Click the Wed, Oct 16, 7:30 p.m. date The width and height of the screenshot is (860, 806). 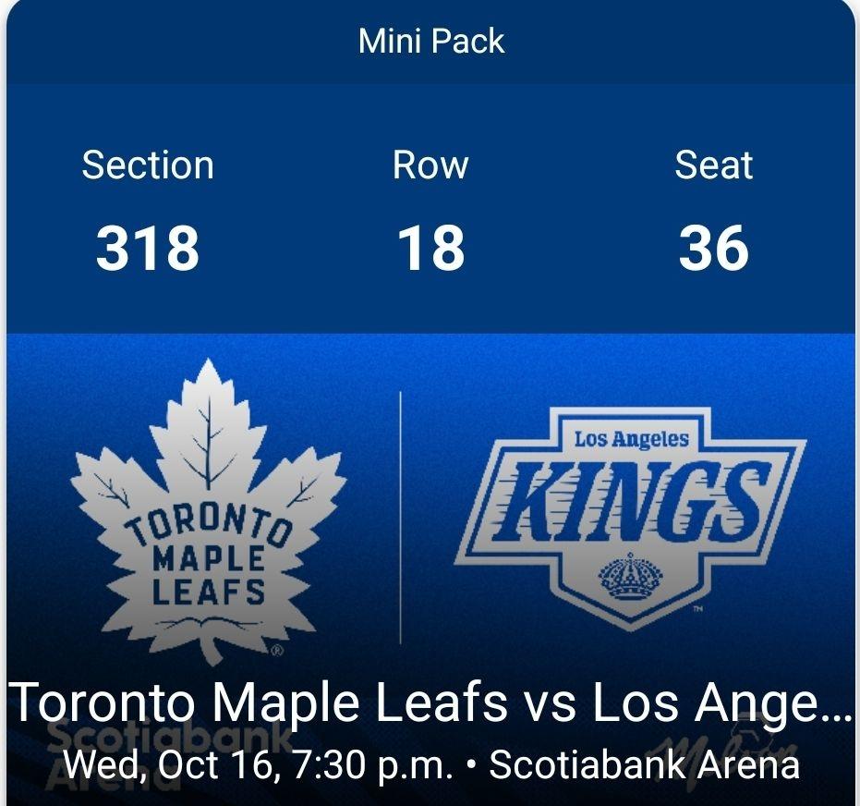pos(259,765)
